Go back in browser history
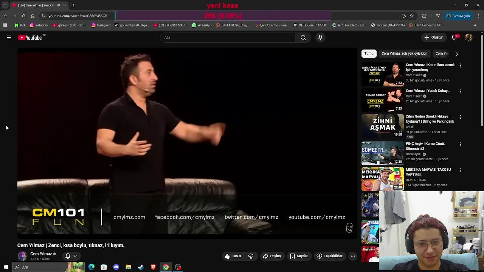 [x=5, y=16]
